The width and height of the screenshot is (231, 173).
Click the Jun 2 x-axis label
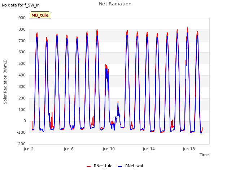(x=29, y=149)
